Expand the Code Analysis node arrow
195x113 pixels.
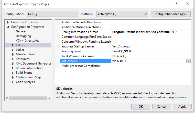13,82
